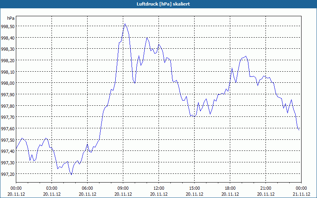Viewport: 317px width, 198px height.
Task: Click the 998,10 y-axis tick label
Action: 7,72
